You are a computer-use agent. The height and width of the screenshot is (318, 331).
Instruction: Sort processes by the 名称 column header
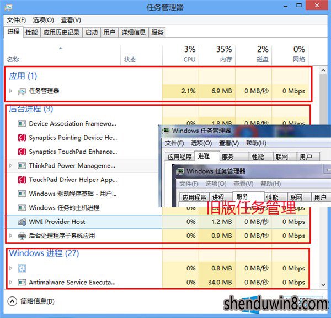point(62,55)
